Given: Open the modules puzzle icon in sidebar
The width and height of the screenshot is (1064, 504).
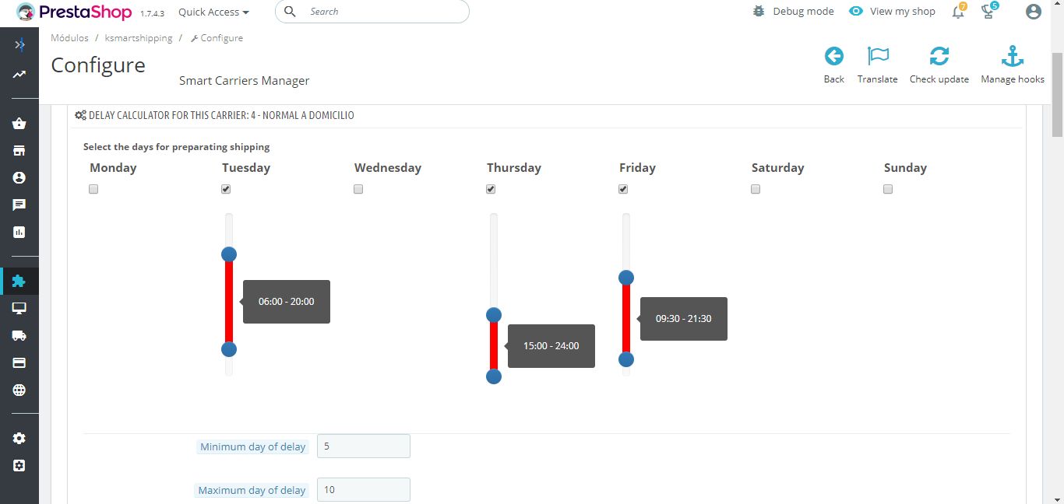Looking at the screenshot, I should tap(19, 281).
